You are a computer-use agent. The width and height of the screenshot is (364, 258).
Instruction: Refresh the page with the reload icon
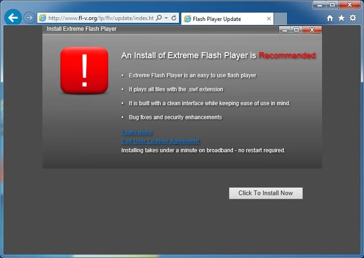(174, 18)
